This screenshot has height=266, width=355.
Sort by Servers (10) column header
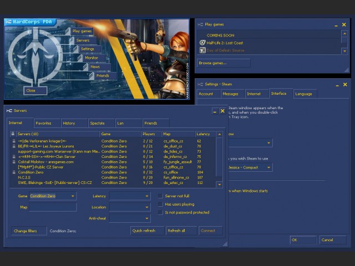pyautogui.click(x=58, y=134)
